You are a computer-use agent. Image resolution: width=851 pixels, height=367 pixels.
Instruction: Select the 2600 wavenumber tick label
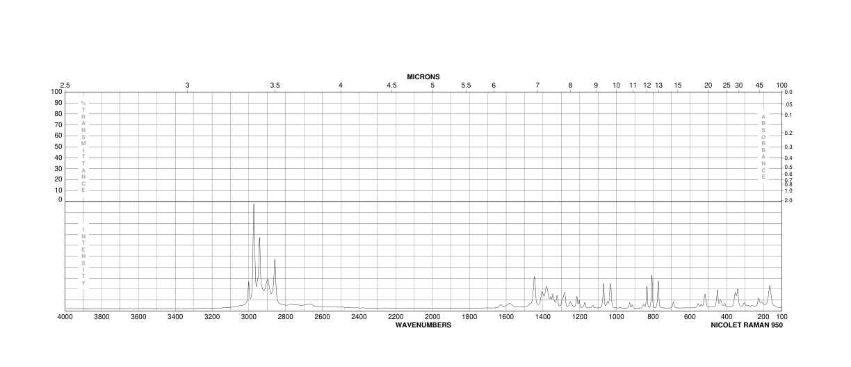(322, 317)
